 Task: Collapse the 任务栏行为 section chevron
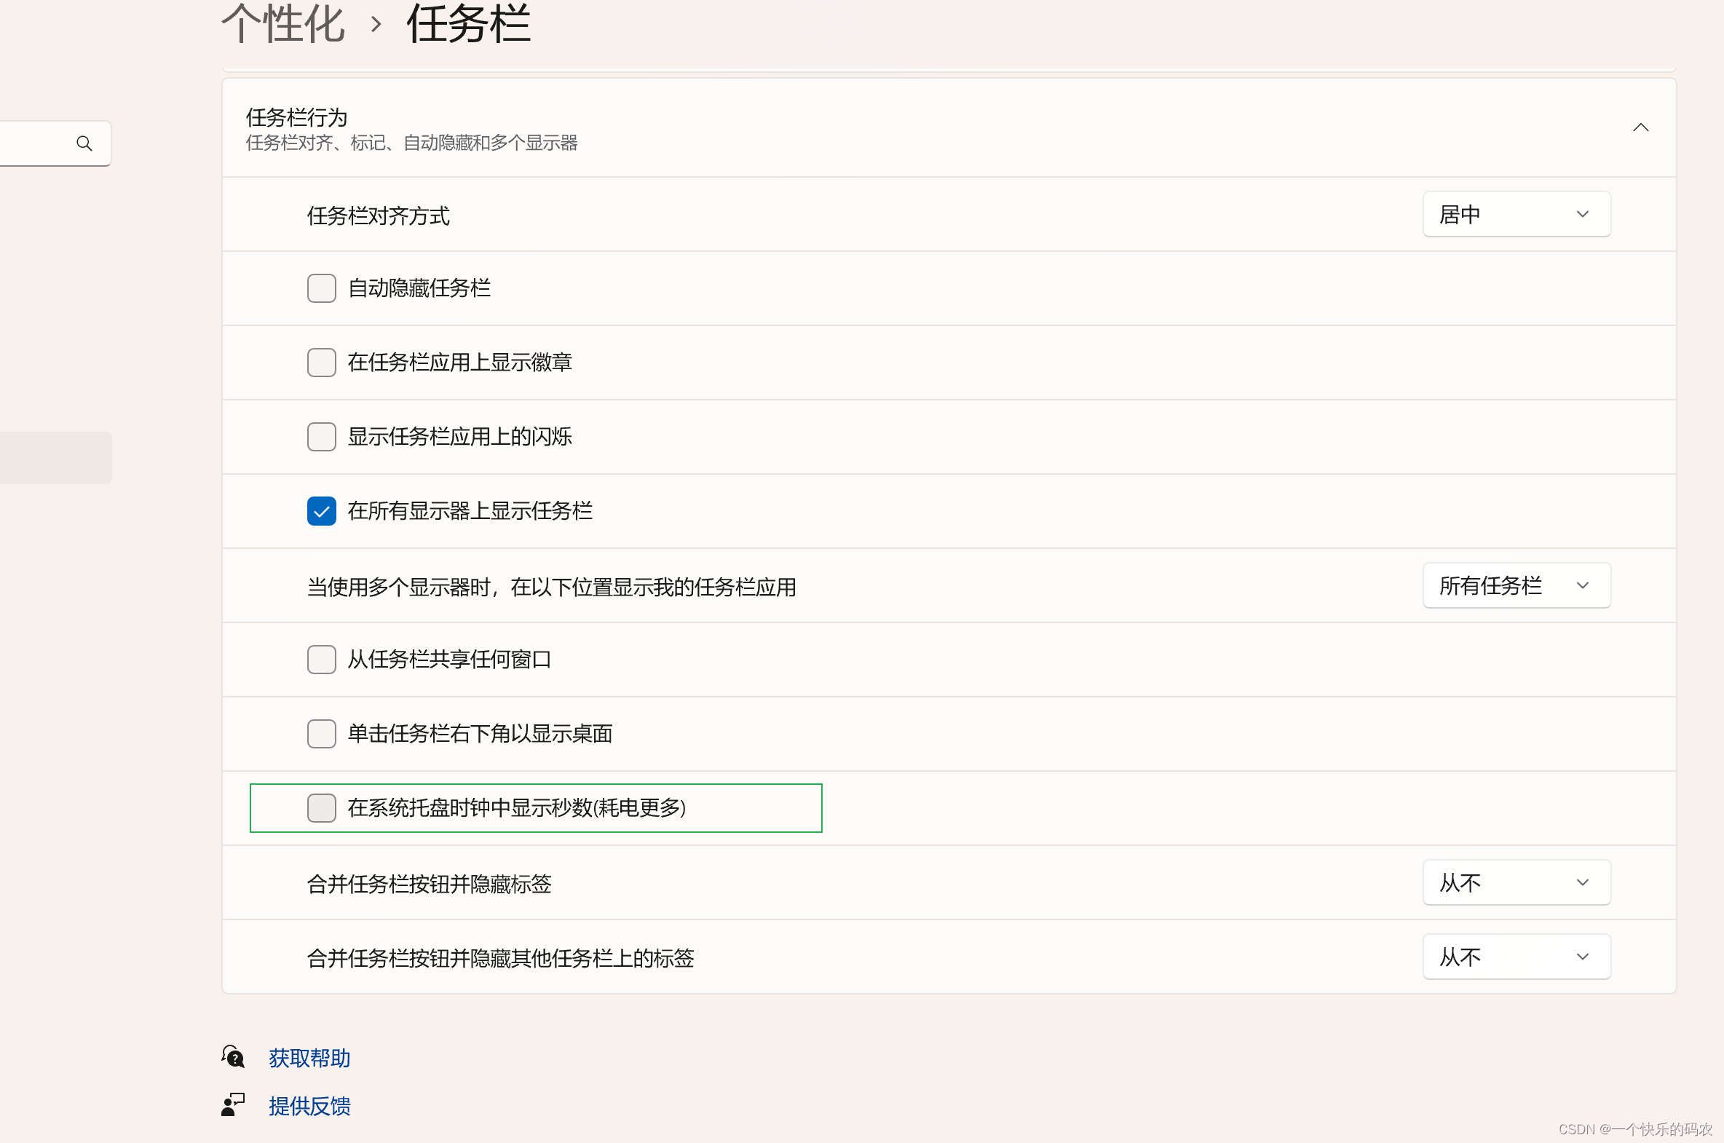click(x=1640, y=127)
